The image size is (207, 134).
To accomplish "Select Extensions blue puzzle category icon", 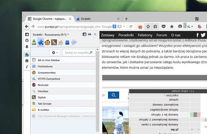I will tap(41, 42).
